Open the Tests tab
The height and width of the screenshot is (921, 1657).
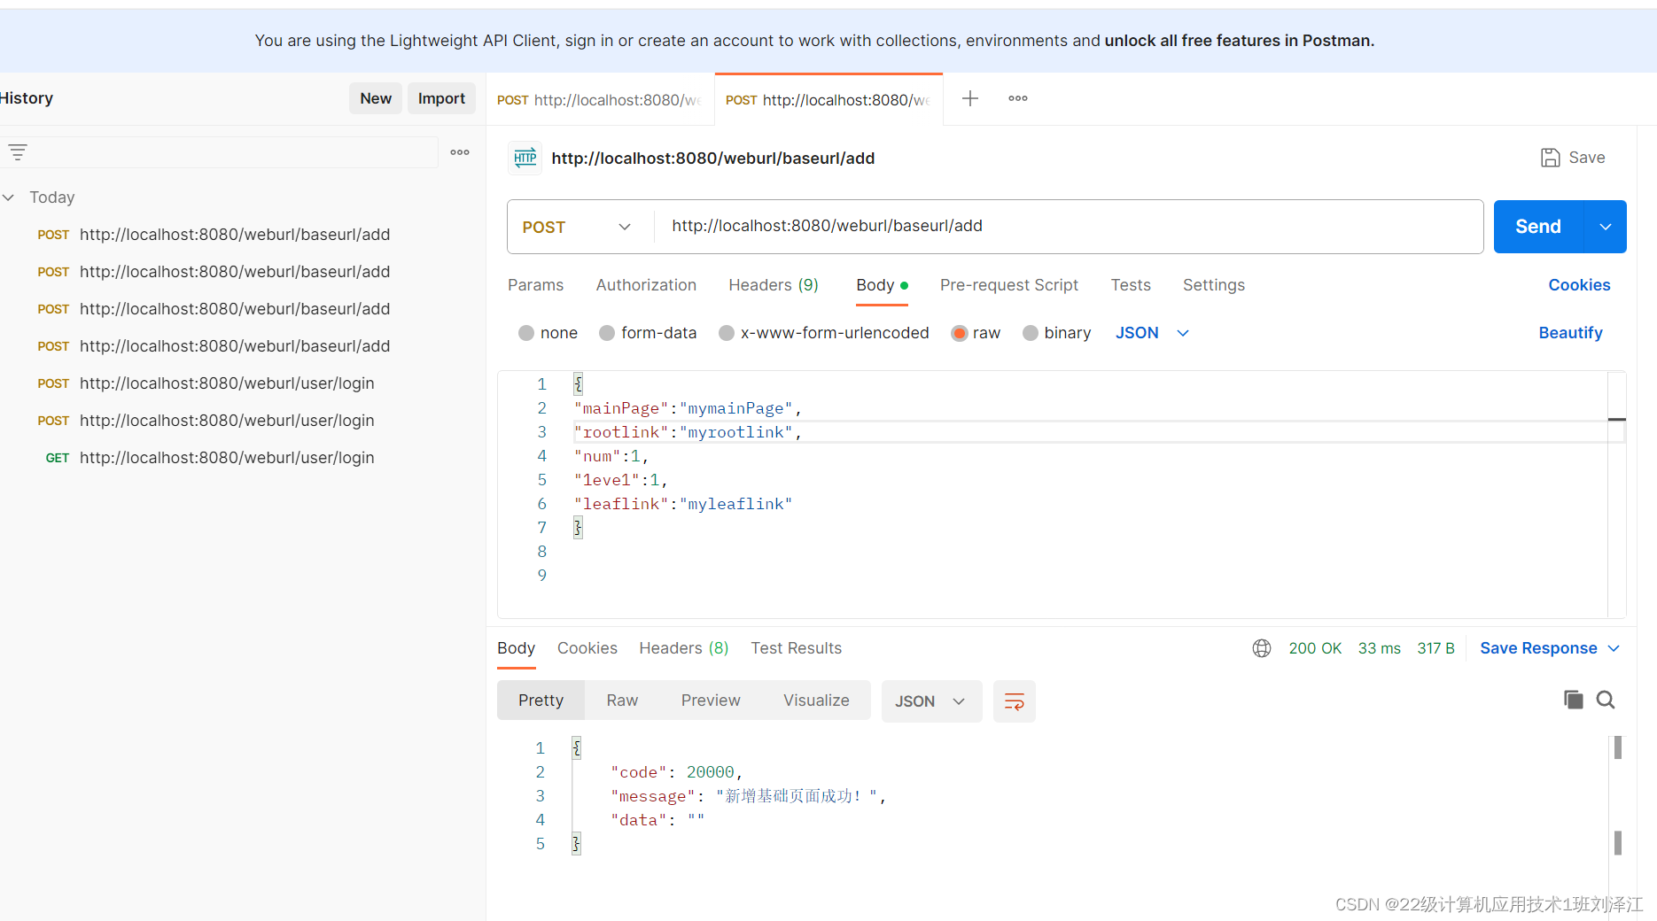[1131, 285]
